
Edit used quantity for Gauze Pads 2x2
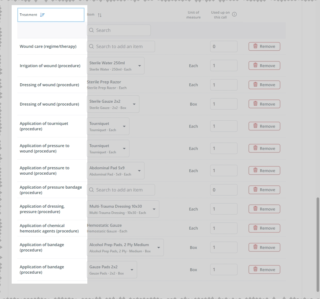[x=224, y=270]
